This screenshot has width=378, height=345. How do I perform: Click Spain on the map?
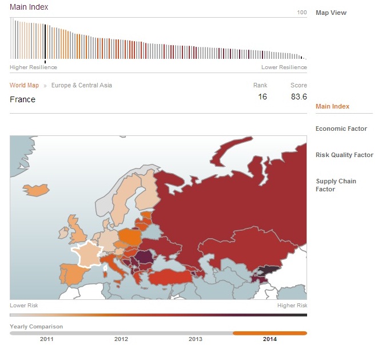click(72, 274)
